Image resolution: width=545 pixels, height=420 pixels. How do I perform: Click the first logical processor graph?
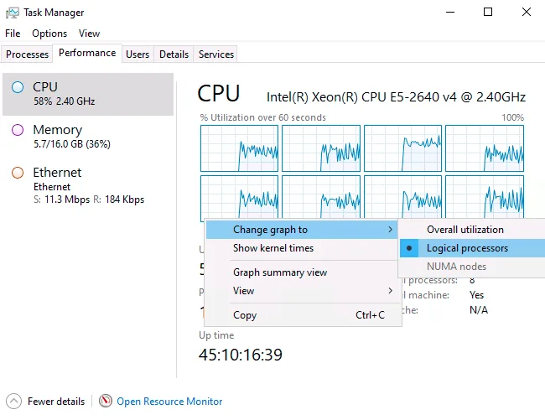(x=239, y=148)
